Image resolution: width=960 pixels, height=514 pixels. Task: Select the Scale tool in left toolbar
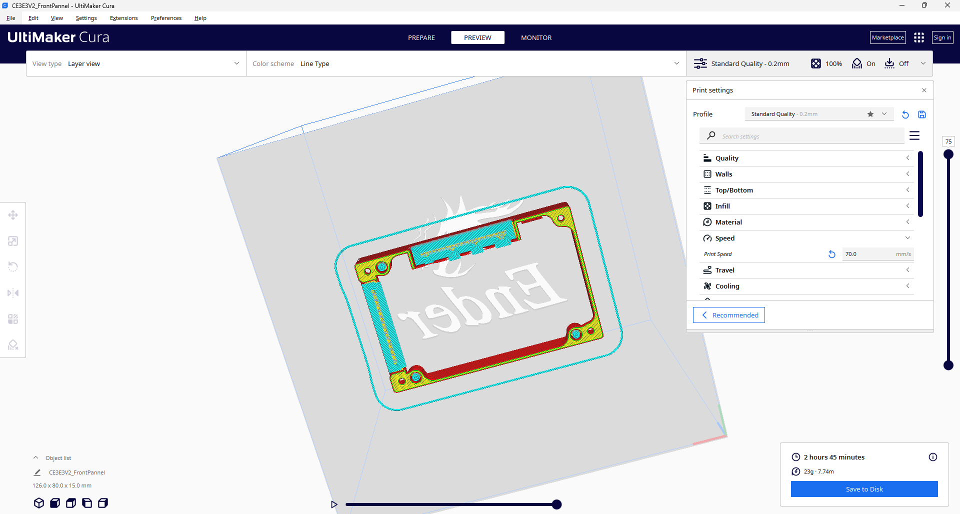coord(13,241)
